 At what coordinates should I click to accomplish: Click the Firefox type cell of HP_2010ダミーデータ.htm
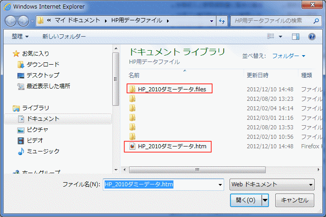click(311, 146)
